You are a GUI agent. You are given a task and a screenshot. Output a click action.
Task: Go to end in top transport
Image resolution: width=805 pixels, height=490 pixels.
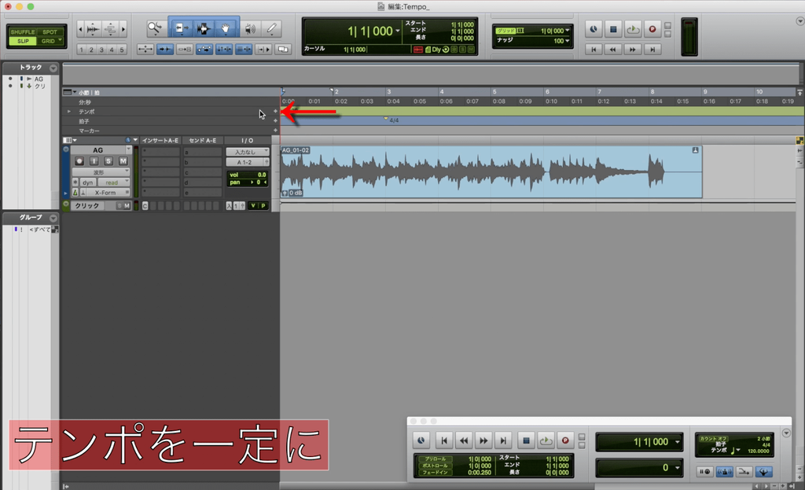pyautogui.click(x=652, y=50)
